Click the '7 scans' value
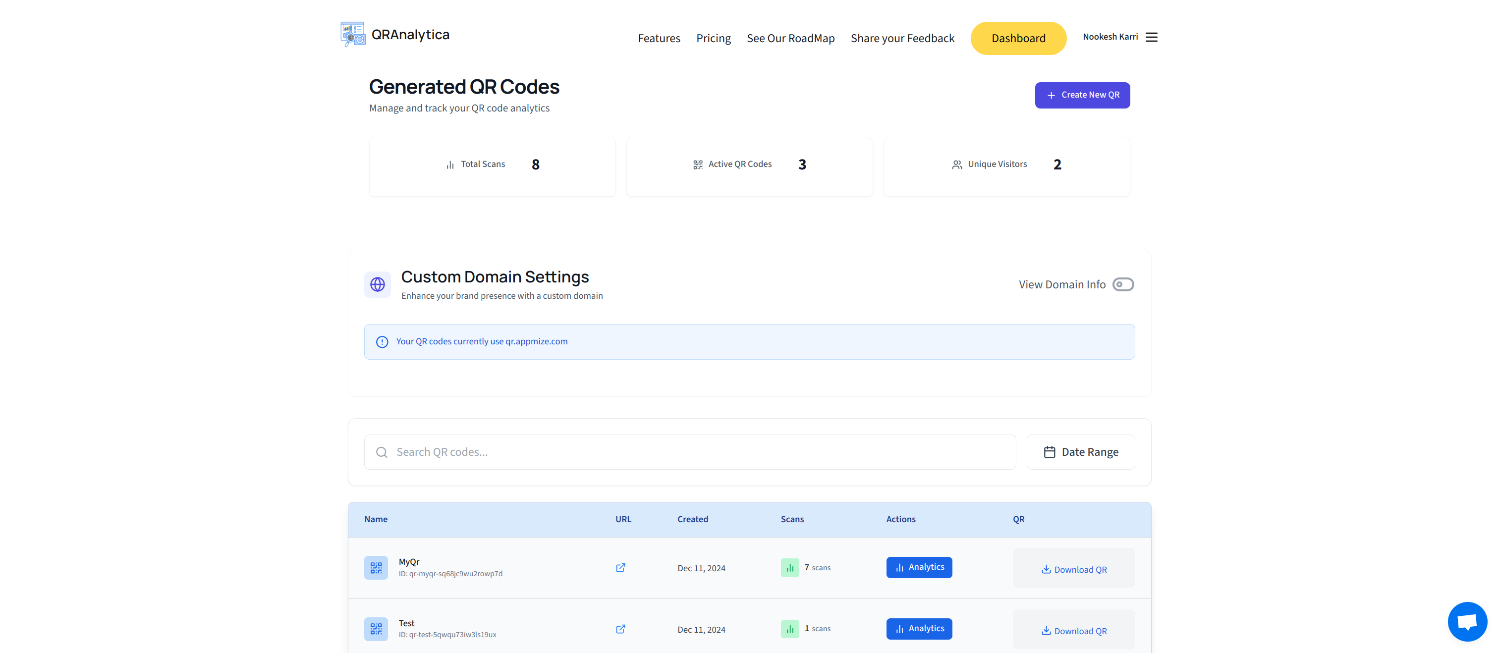The width and height of the screenshot is (1498, 653). [x=818, y=567]
